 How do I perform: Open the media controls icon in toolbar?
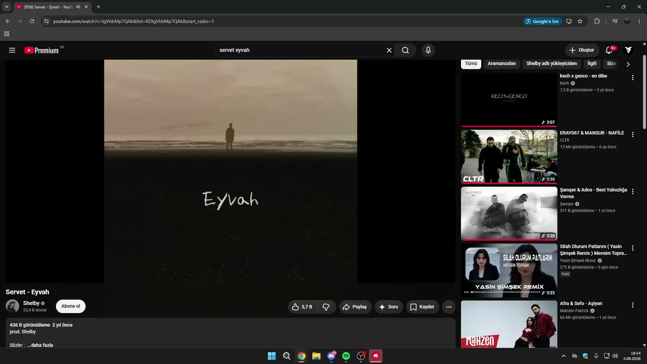click(615, 21)
